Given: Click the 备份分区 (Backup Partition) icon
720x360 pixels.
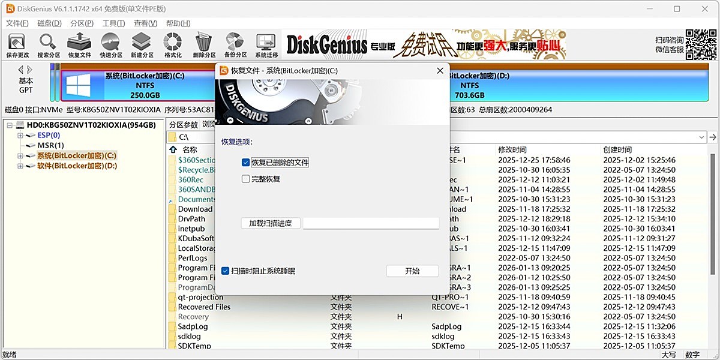Looking at the screenshot, I should 235,43.
